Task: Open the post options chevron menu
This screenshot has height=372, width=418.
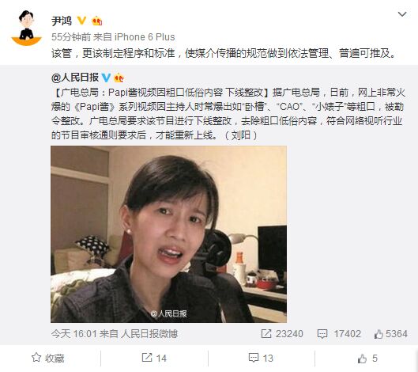Action: point(402,14)
